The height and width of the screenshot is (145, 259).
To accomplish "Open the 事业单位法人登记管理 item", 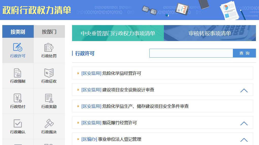I will [119, 139].
